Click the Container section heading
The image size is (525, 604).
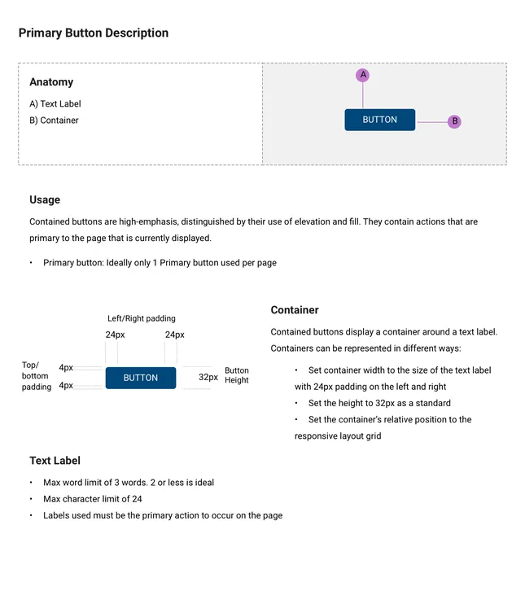click(x=295, y=310)
